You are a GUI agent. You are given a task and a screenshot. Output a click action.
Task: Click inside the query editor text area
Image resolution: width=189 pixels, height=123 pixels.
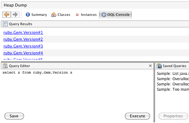(x=77, y=91)
